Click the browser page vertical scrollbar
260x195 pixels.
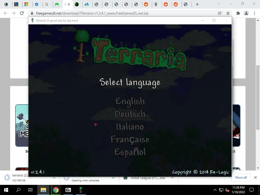point(258,97)
